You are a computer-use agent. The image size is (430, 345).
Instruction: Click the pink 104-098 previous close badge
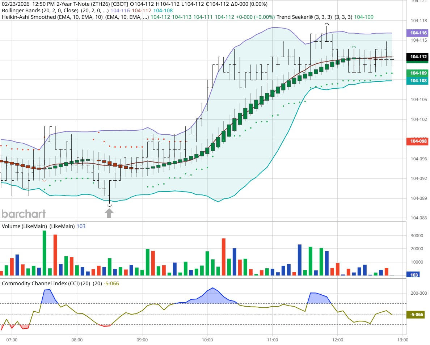[418, 142]
